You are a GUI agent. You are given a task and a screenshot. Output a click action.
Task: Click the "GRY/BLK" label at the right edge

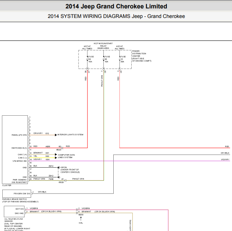point(225,153)
